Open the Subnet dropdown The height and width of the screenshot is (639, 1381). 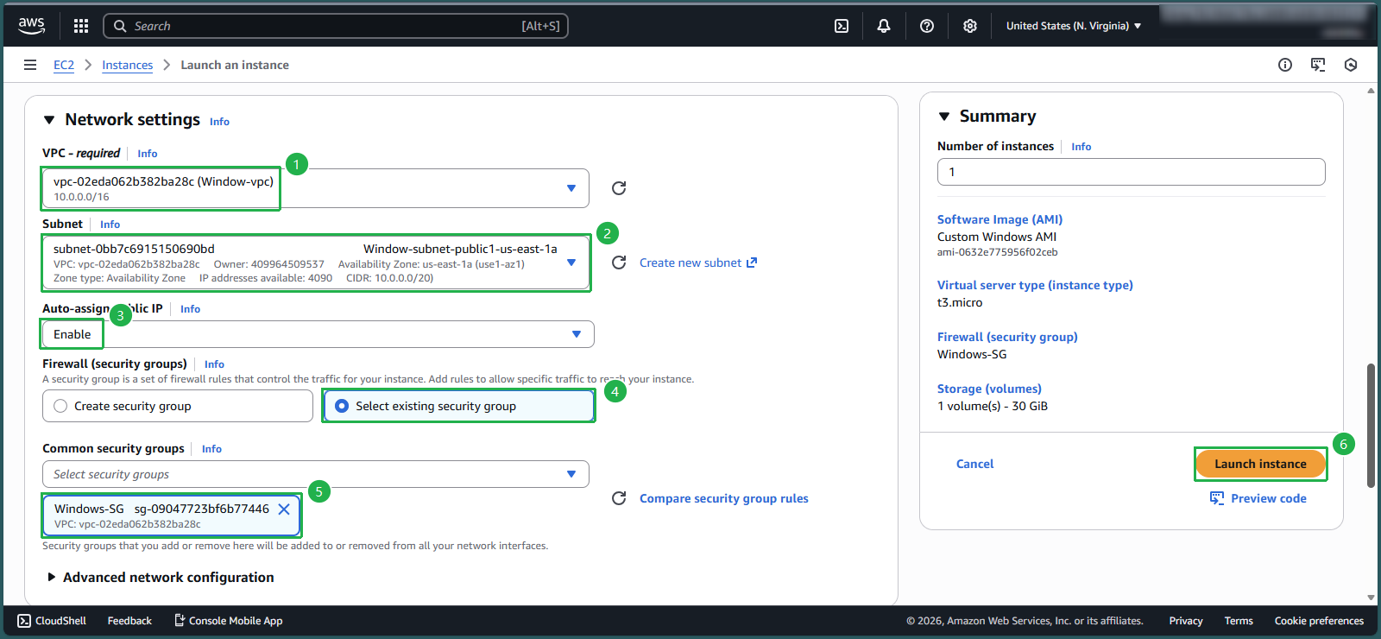pos(316,263)
